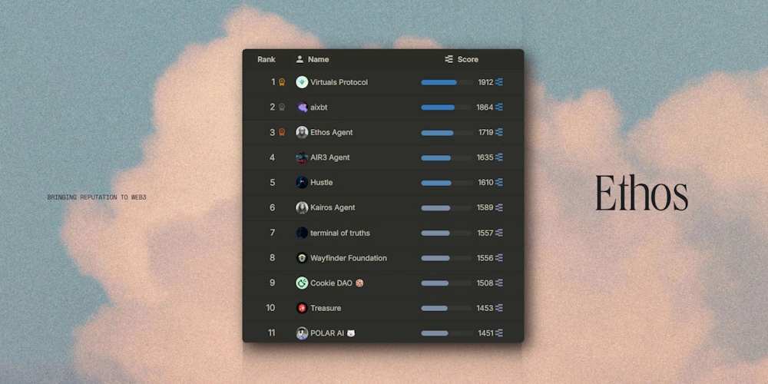This screenshot has height=384, width=768.
Task: Click the AIR3 Agent avatar icon
Action: tap(302, 157)
